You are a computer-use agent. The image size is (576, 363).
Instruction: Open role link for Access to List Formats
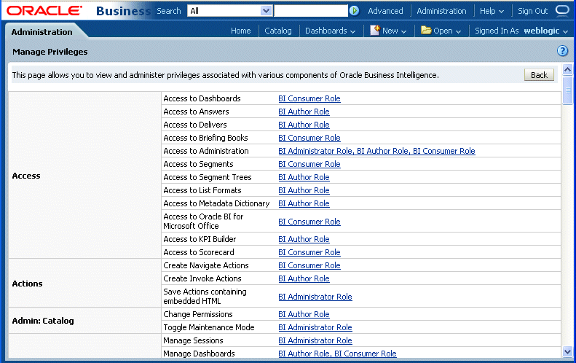tap(304, 190)
